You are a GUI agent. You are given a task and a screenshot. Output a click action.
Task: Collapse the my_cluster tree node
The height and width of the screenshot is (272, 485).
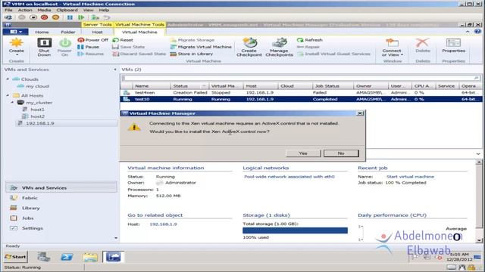[x=12, y=103]
